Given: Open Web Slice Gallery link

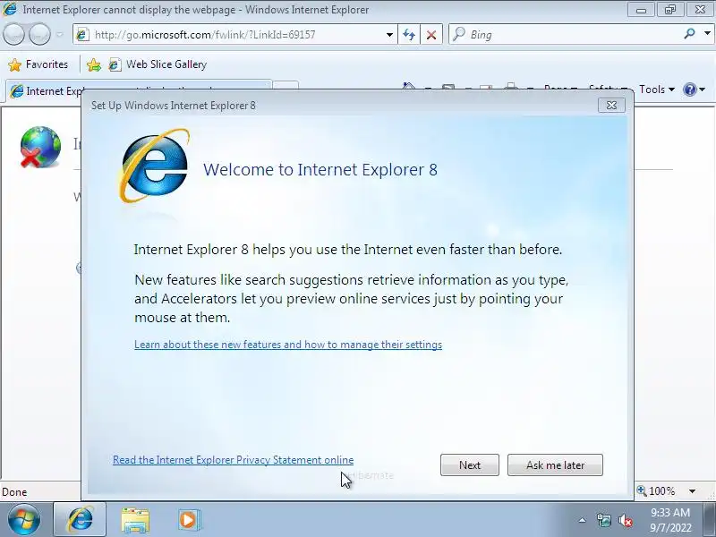Looking at the screenshot, I should coord(158,64).
